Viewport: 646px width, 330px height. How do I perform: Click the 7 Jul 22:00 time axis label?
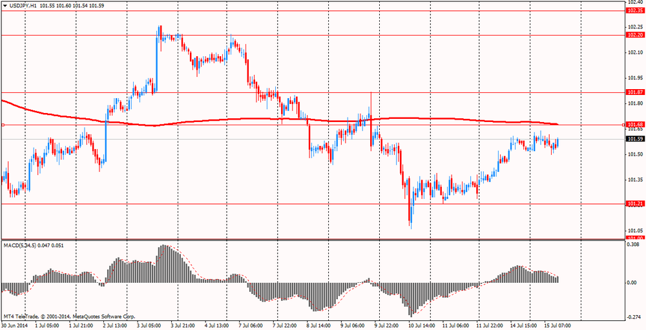[x=286, y=326]
